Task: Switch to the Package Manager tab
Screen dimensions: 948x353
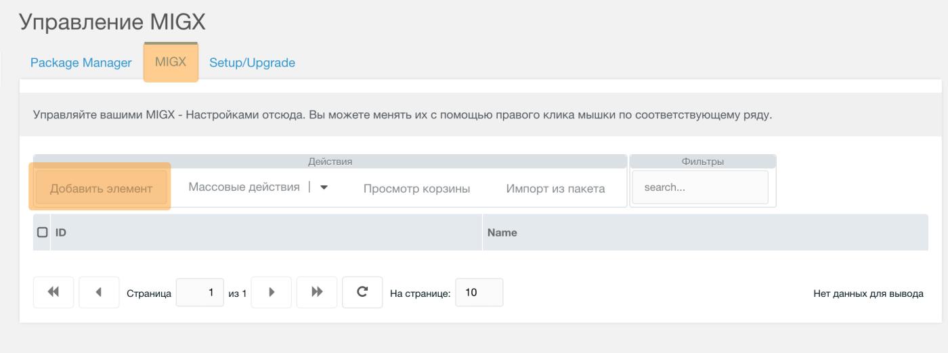Action: (x=81, y=63)
